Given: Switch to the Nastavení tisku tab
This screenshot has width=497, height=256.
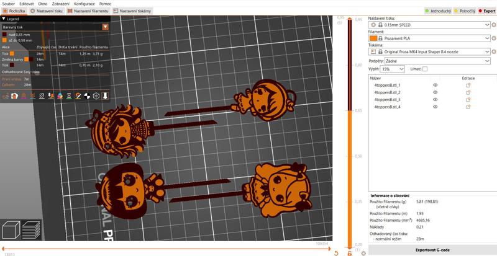Looking at the screenshot, I should coord(47,11).
